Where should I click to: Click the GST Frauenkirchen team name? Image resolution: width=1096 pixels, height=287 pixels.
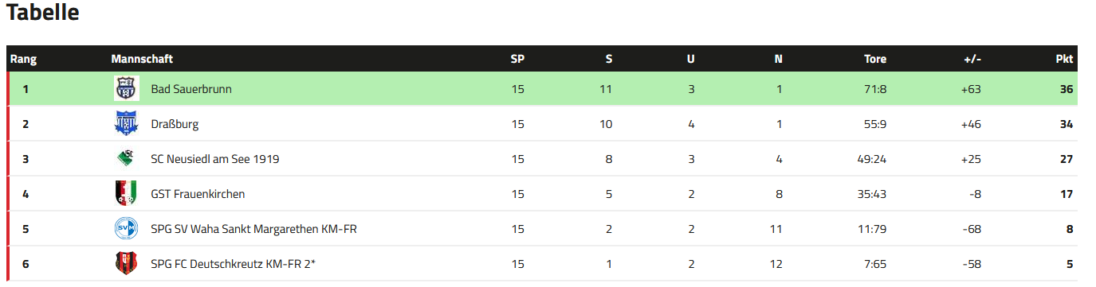(x=198, y=194)
